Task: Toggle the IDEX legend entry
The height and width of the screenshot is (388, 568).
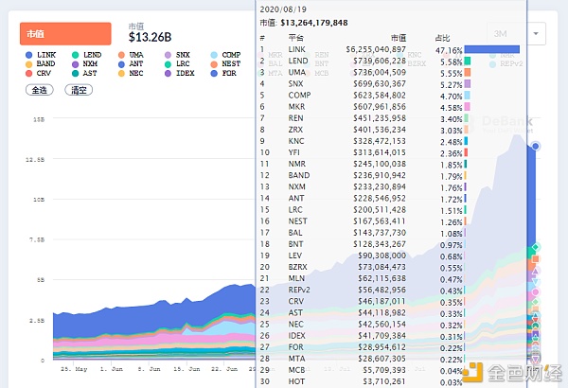Action: pyautogui.click(x=180, y=73)
